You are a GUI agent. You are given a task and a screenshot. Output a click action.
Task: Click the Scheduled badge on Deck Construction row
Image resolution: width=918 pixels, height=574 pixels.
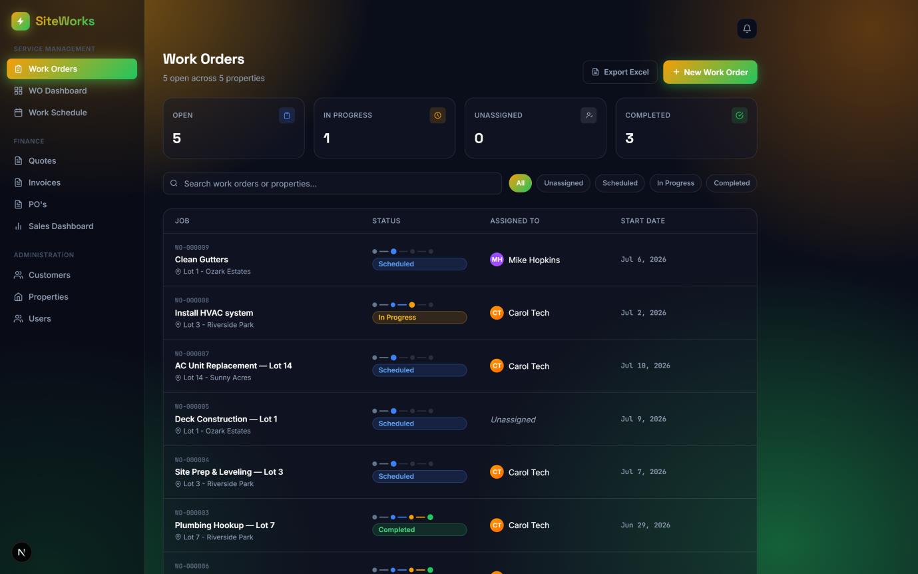(419, 424)
